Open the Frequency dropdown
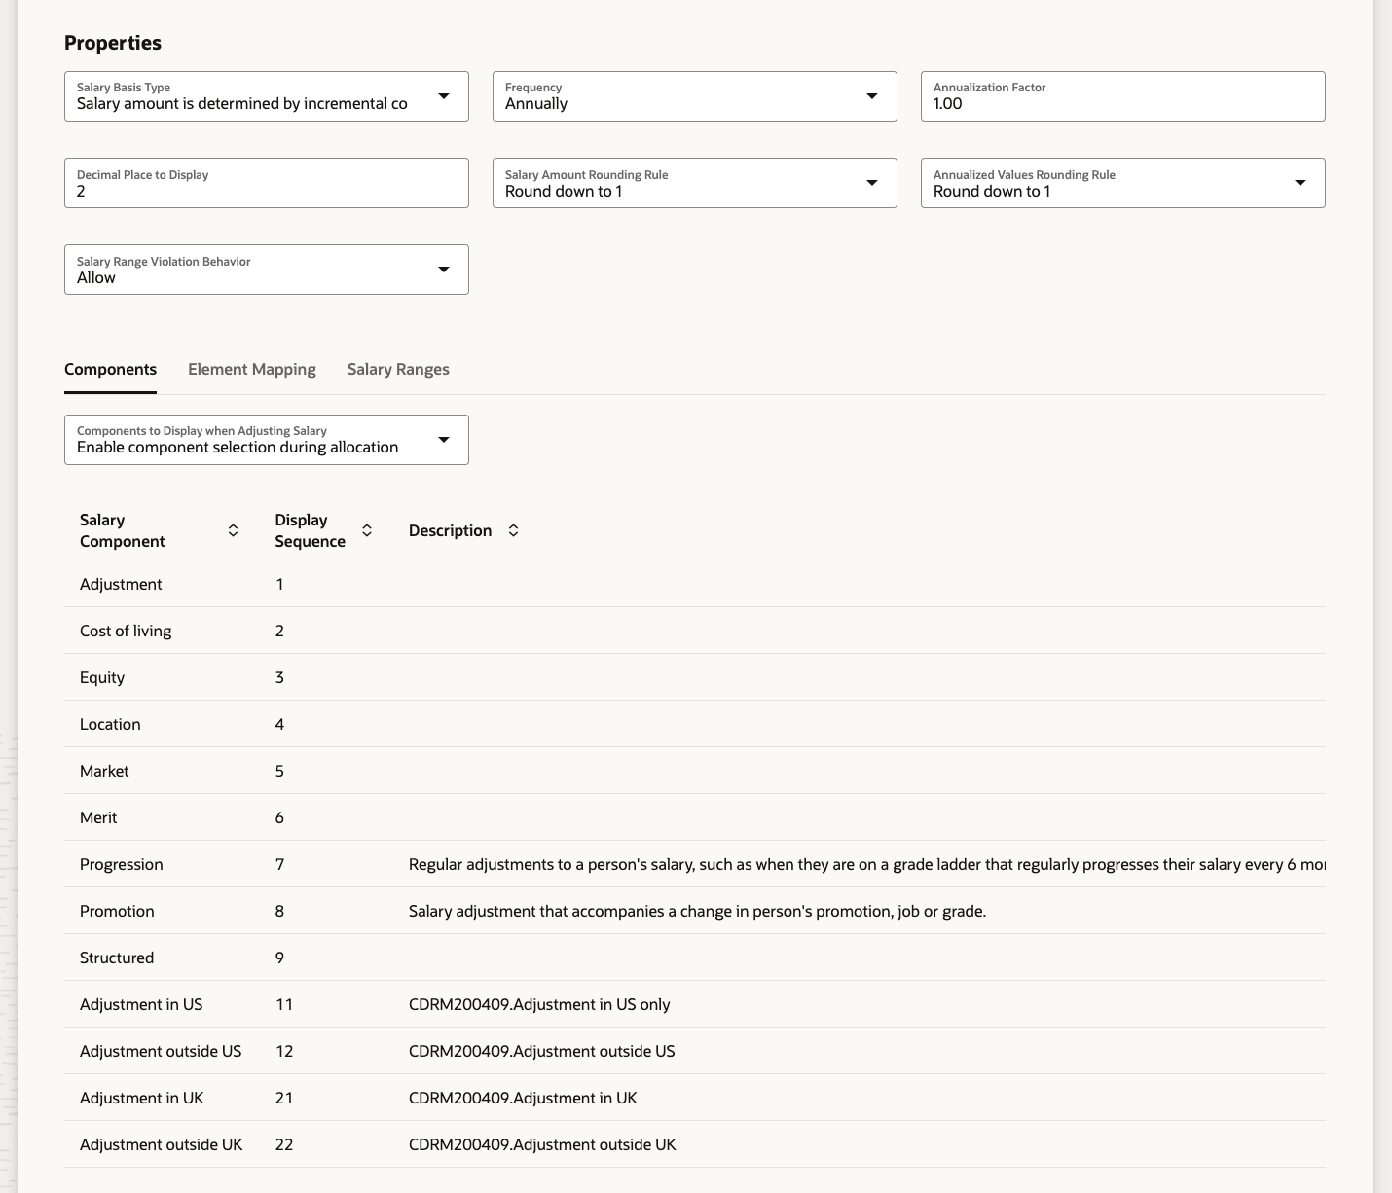The height and width of the screenshot is (1193, 1392). coord(694,96)
